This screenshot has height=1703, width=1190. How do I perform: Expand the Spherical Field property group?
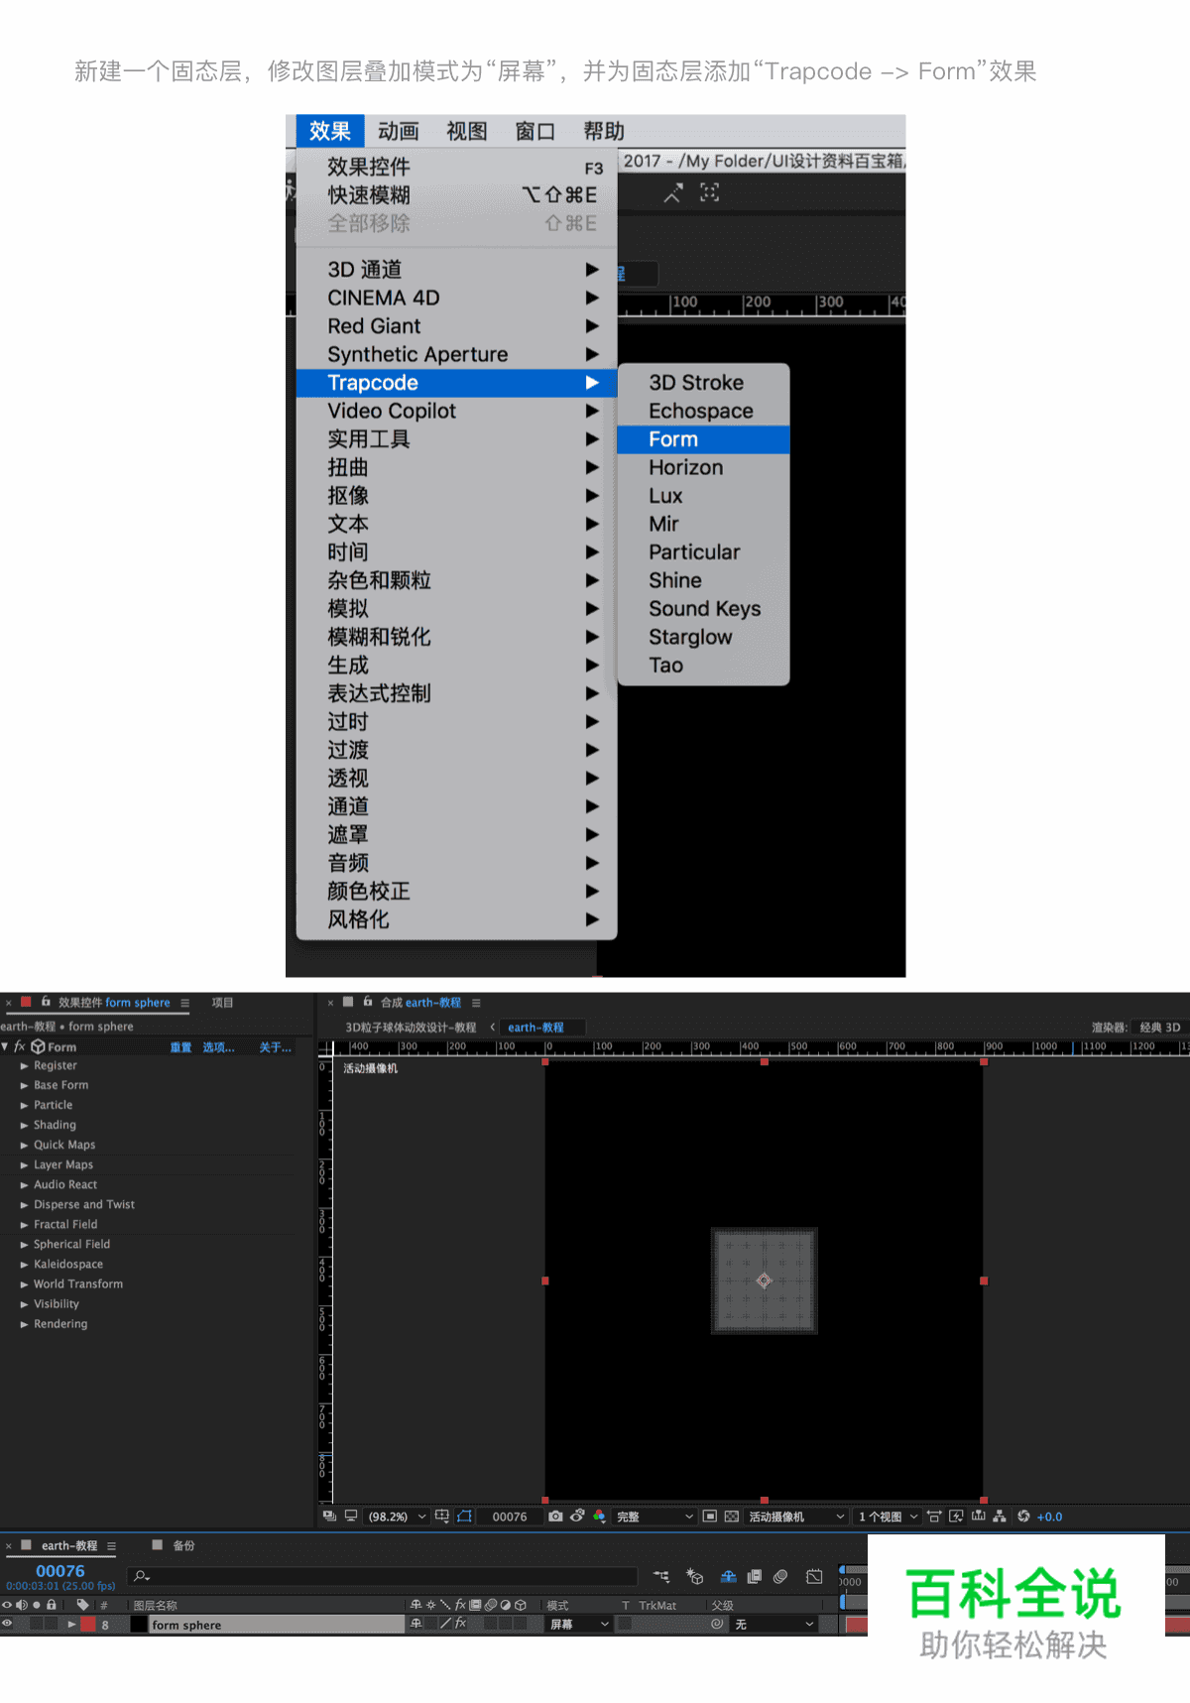click(24, 1244)
